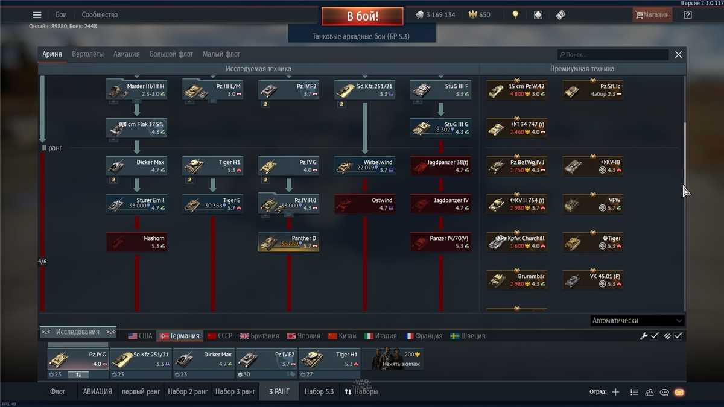
Task: Select the Ostwind locked vehicle
Action: coord(365,204)
